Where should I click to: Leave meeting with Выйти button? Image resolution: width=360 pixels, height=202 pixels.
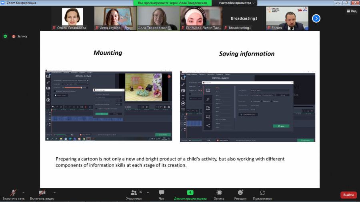(348, 195)
